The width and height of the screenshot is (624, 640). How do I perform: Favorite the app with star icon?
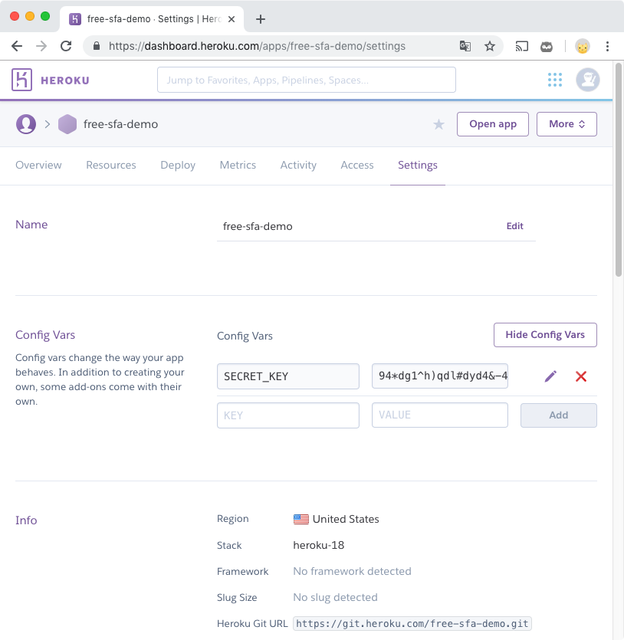[x=438, y=124]
